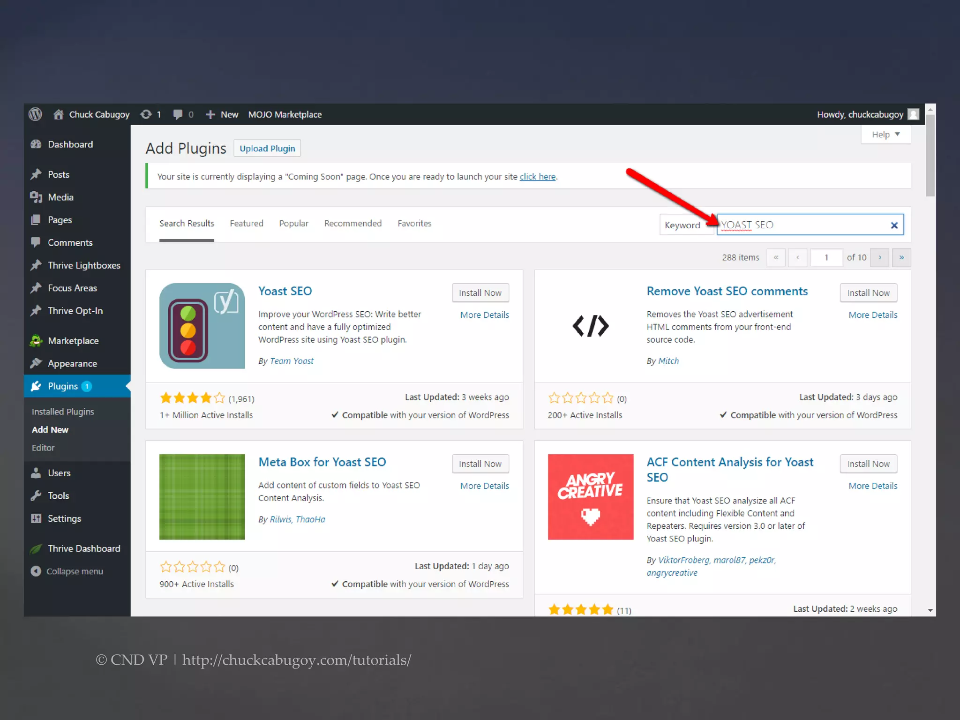Select Add New submenu item
The image size is (960, 720).
[50, 430]
